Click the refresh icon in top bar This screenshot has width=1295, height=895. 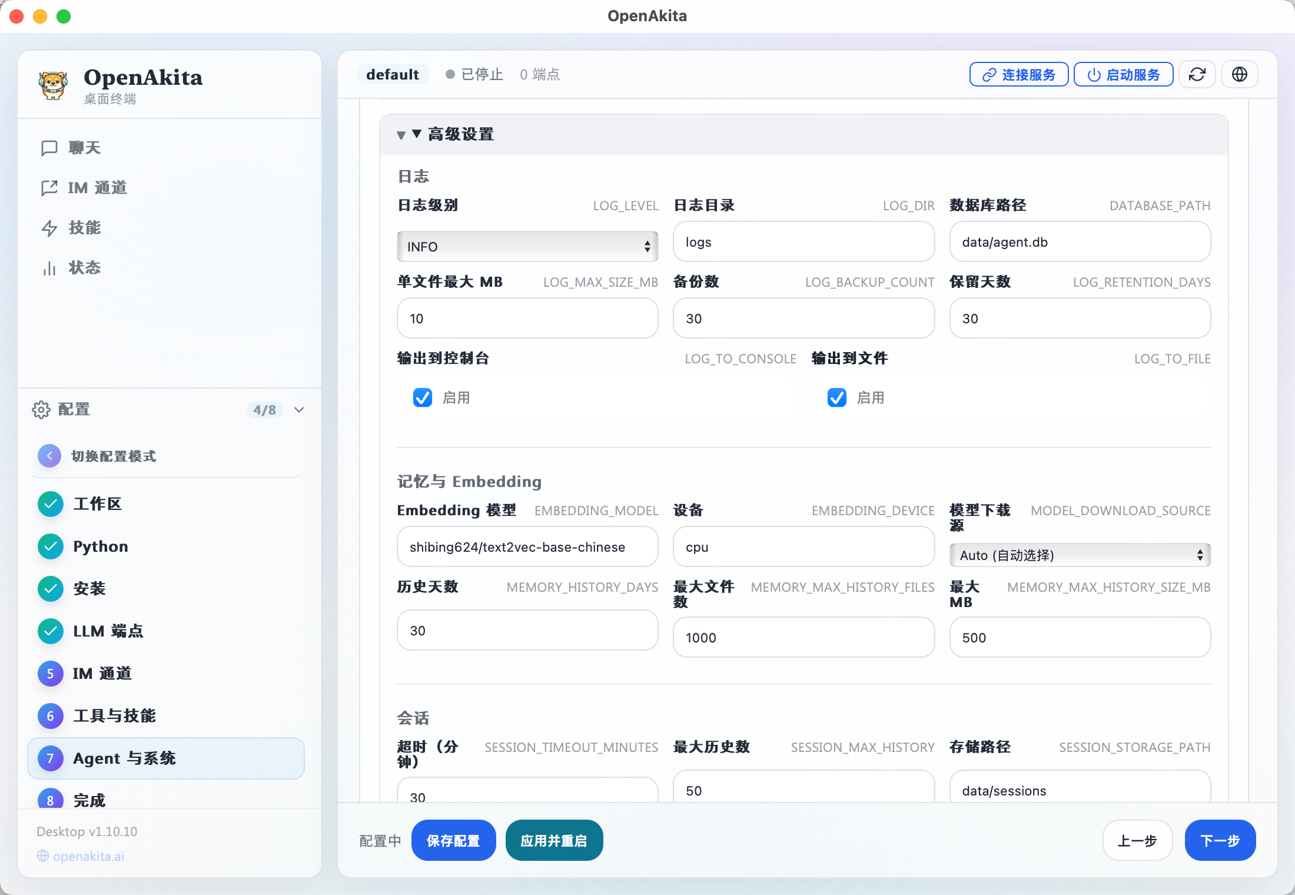(x=1197, y=74)
